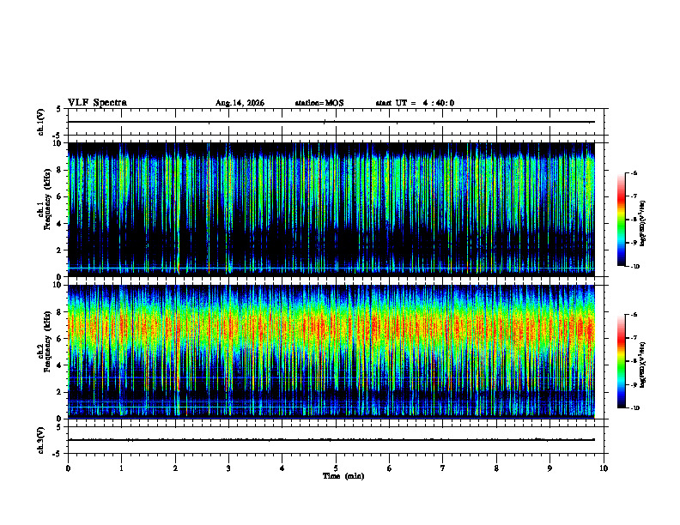This screenshot has height=525, width=680.
Task: Click the "ch.1(V)" waveform axis label
Action: [41, 122]
